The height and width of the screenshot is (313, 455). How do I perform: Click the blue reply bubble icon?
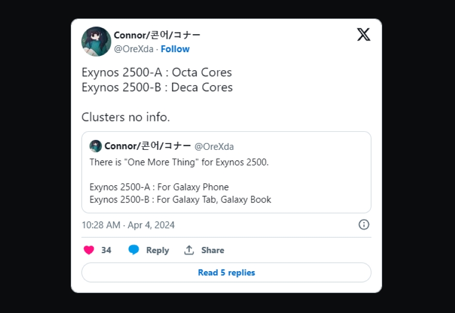click(x=134, y=250)
